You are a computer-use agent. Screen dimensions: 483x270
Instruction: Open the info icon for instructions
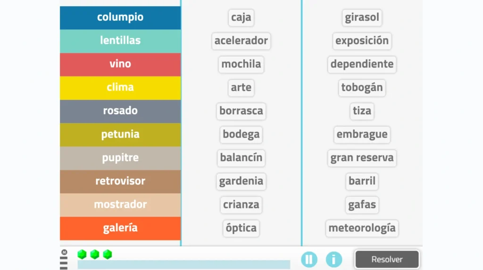334,259
